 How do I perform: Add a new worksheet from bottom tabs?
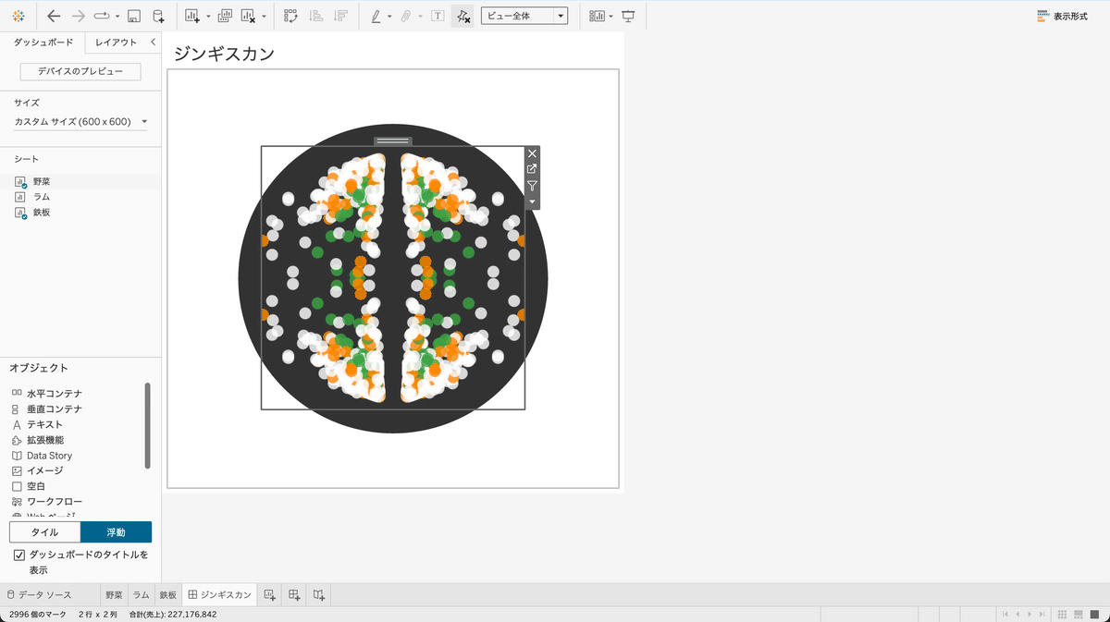270,595
